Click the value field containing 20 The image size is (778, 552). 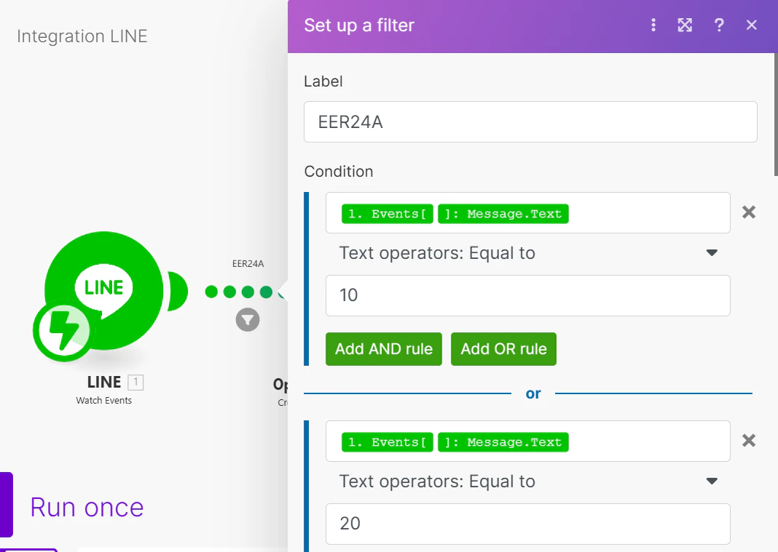[x=528, y=524]
